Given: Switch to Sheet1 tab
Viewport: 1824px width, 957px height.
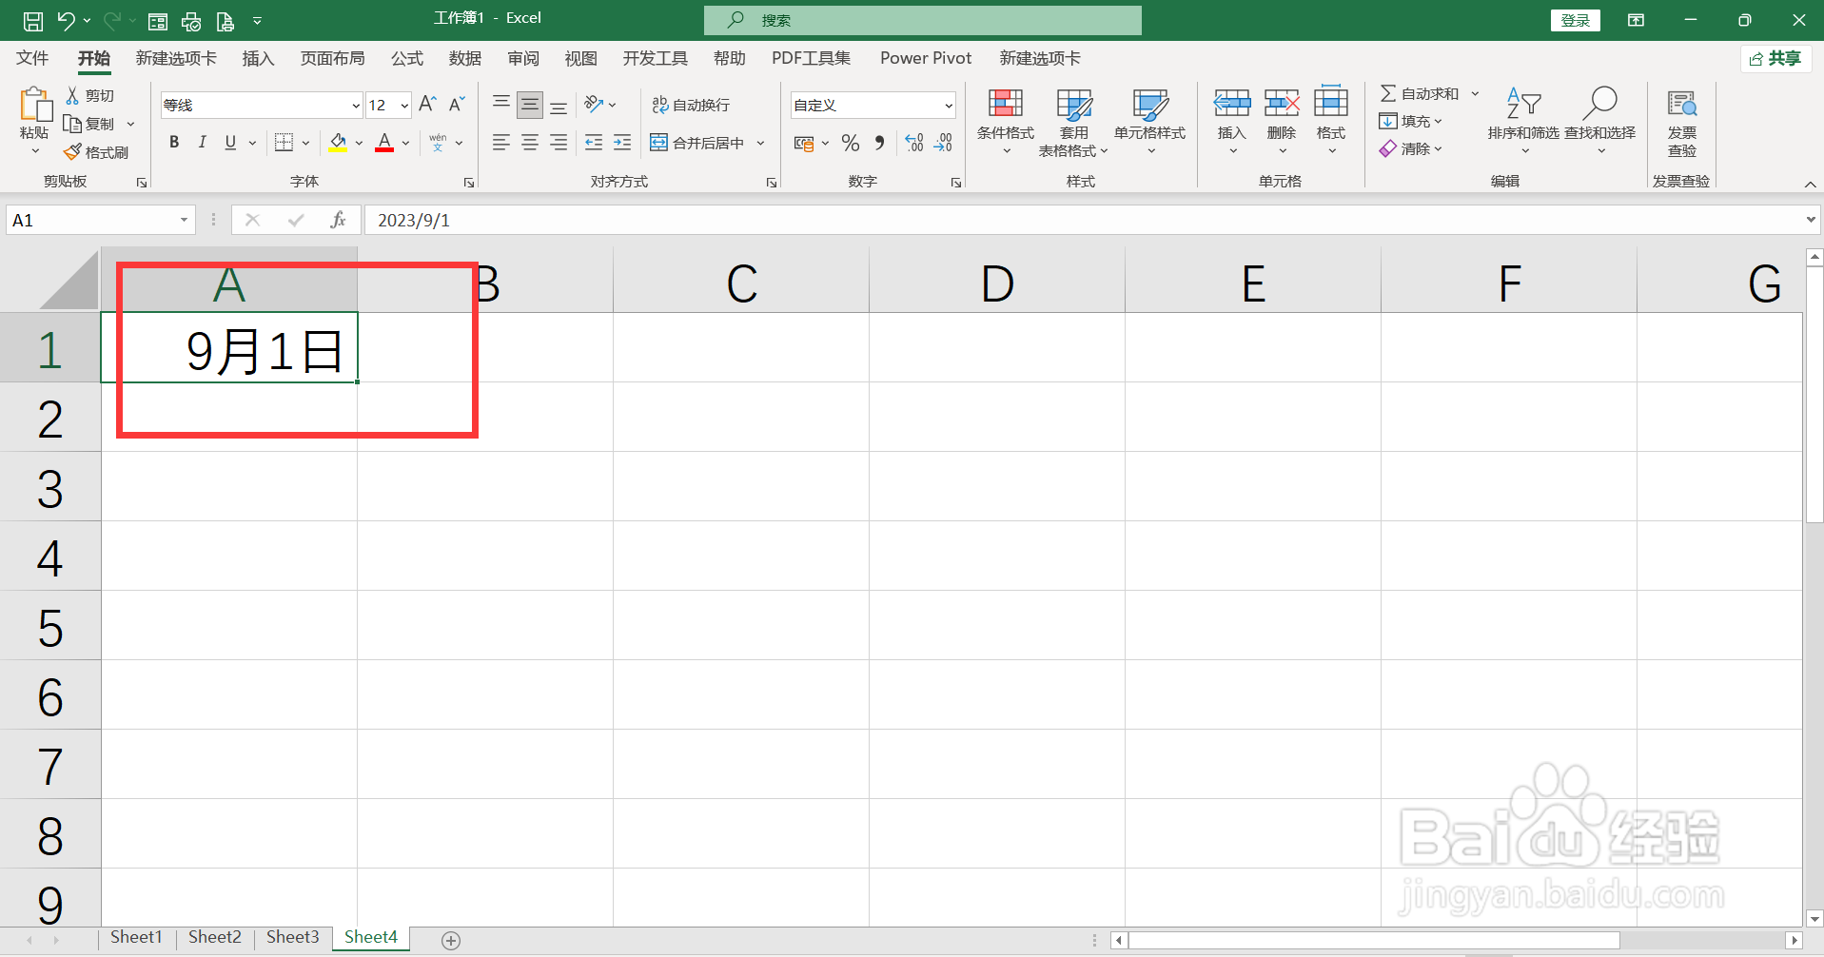Looking at the screenshot, I should click(x=136, y=937).
